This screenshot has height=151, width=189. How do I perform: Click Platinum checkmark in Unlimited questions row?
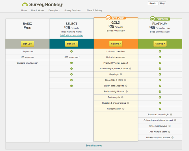pyautogui.click(x=160, y=51)
